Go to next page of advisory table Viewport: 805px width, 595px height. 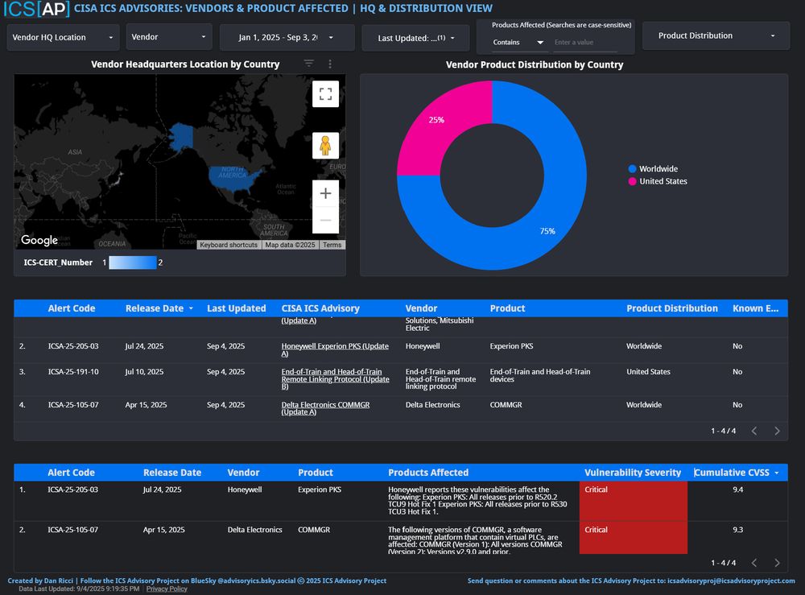(x=777, y=431)
